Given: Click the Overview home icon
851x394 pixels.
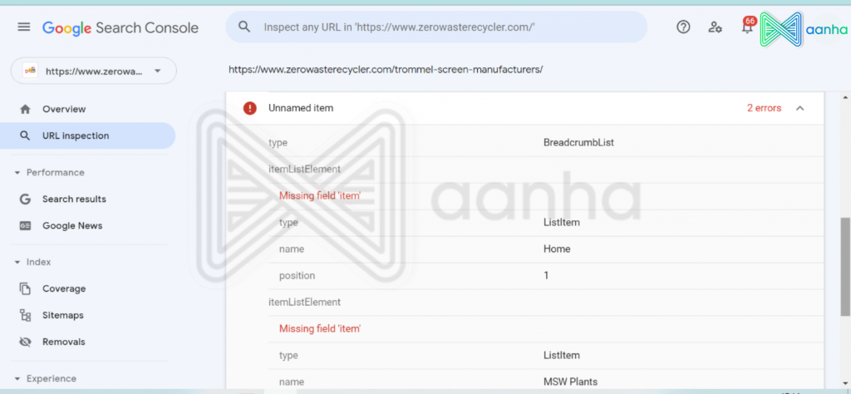Looking at the screenshot, I should 25,109.
